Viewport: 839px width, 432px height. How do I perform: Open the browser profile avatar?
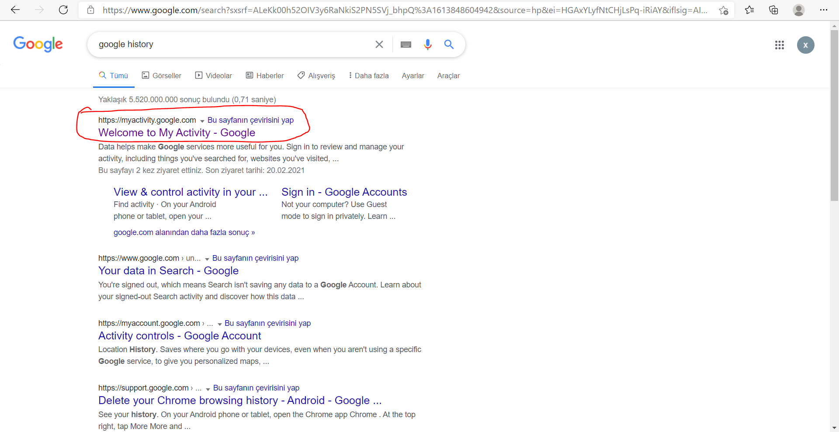point(799,10)
